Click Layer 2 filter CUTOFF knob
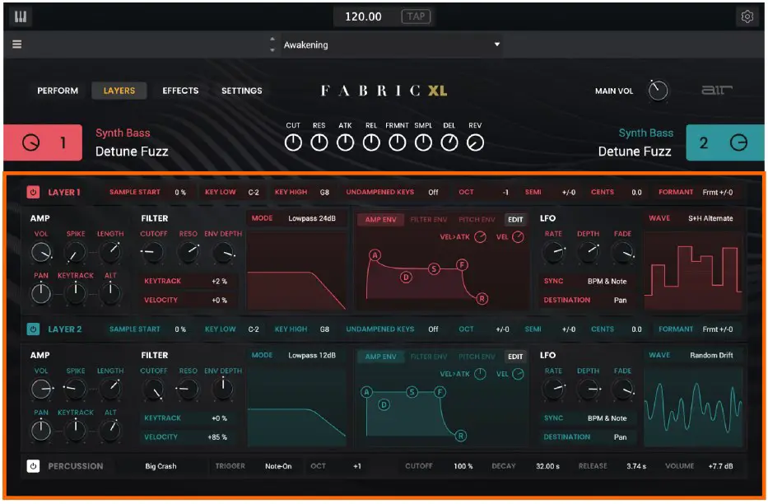The width and height of the screenshot is (768, 504). coord(153,390)
